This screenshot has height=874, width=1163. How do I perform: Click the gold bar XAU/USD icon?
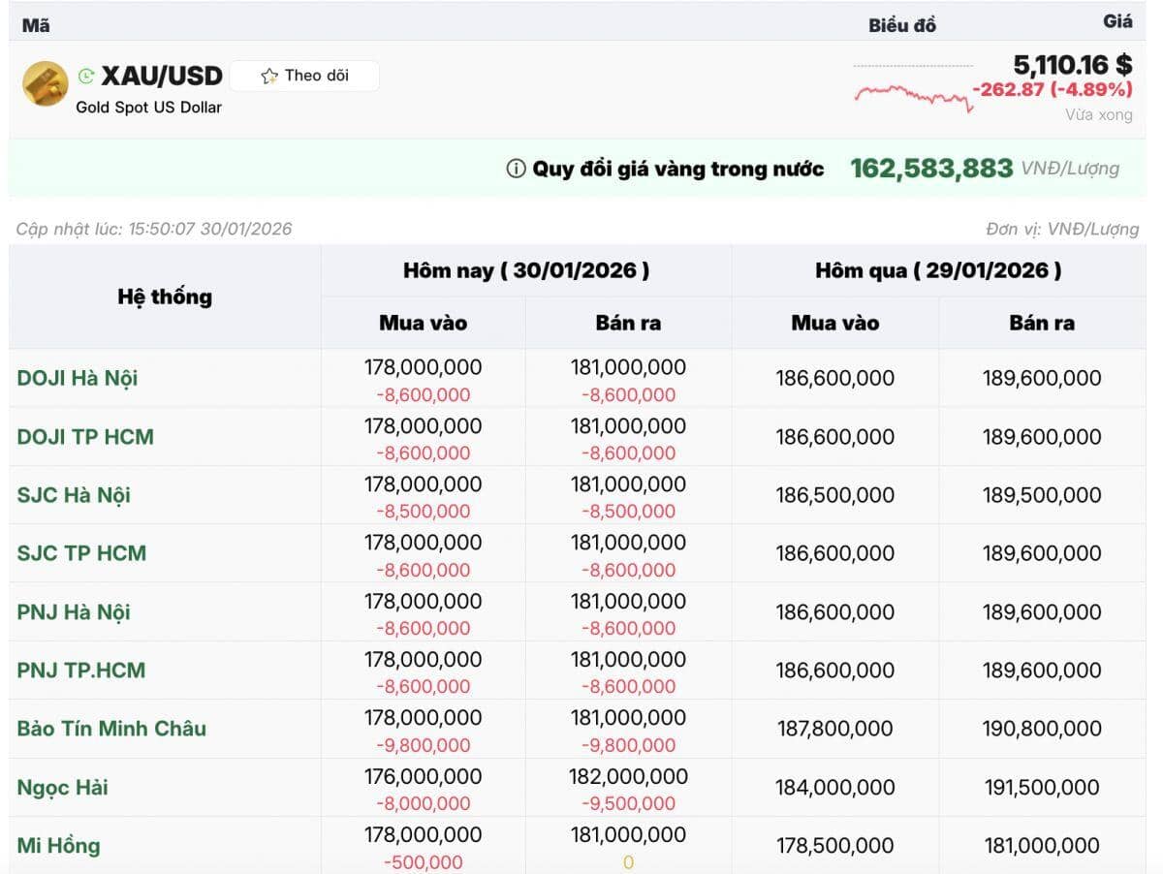[x=46, y=83]
